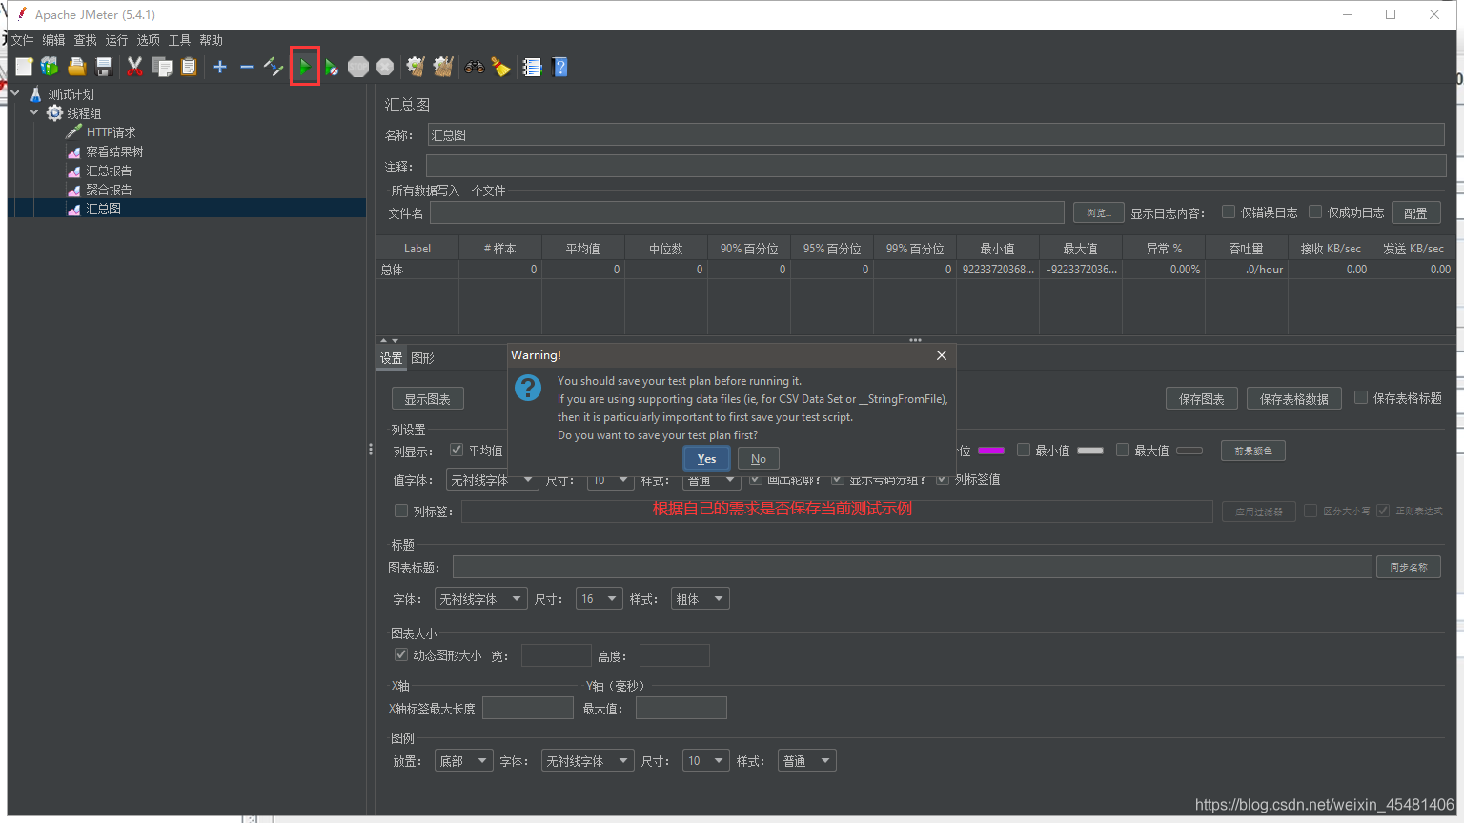Save test plan with the floppy disk icon

(x=104, y=67)
